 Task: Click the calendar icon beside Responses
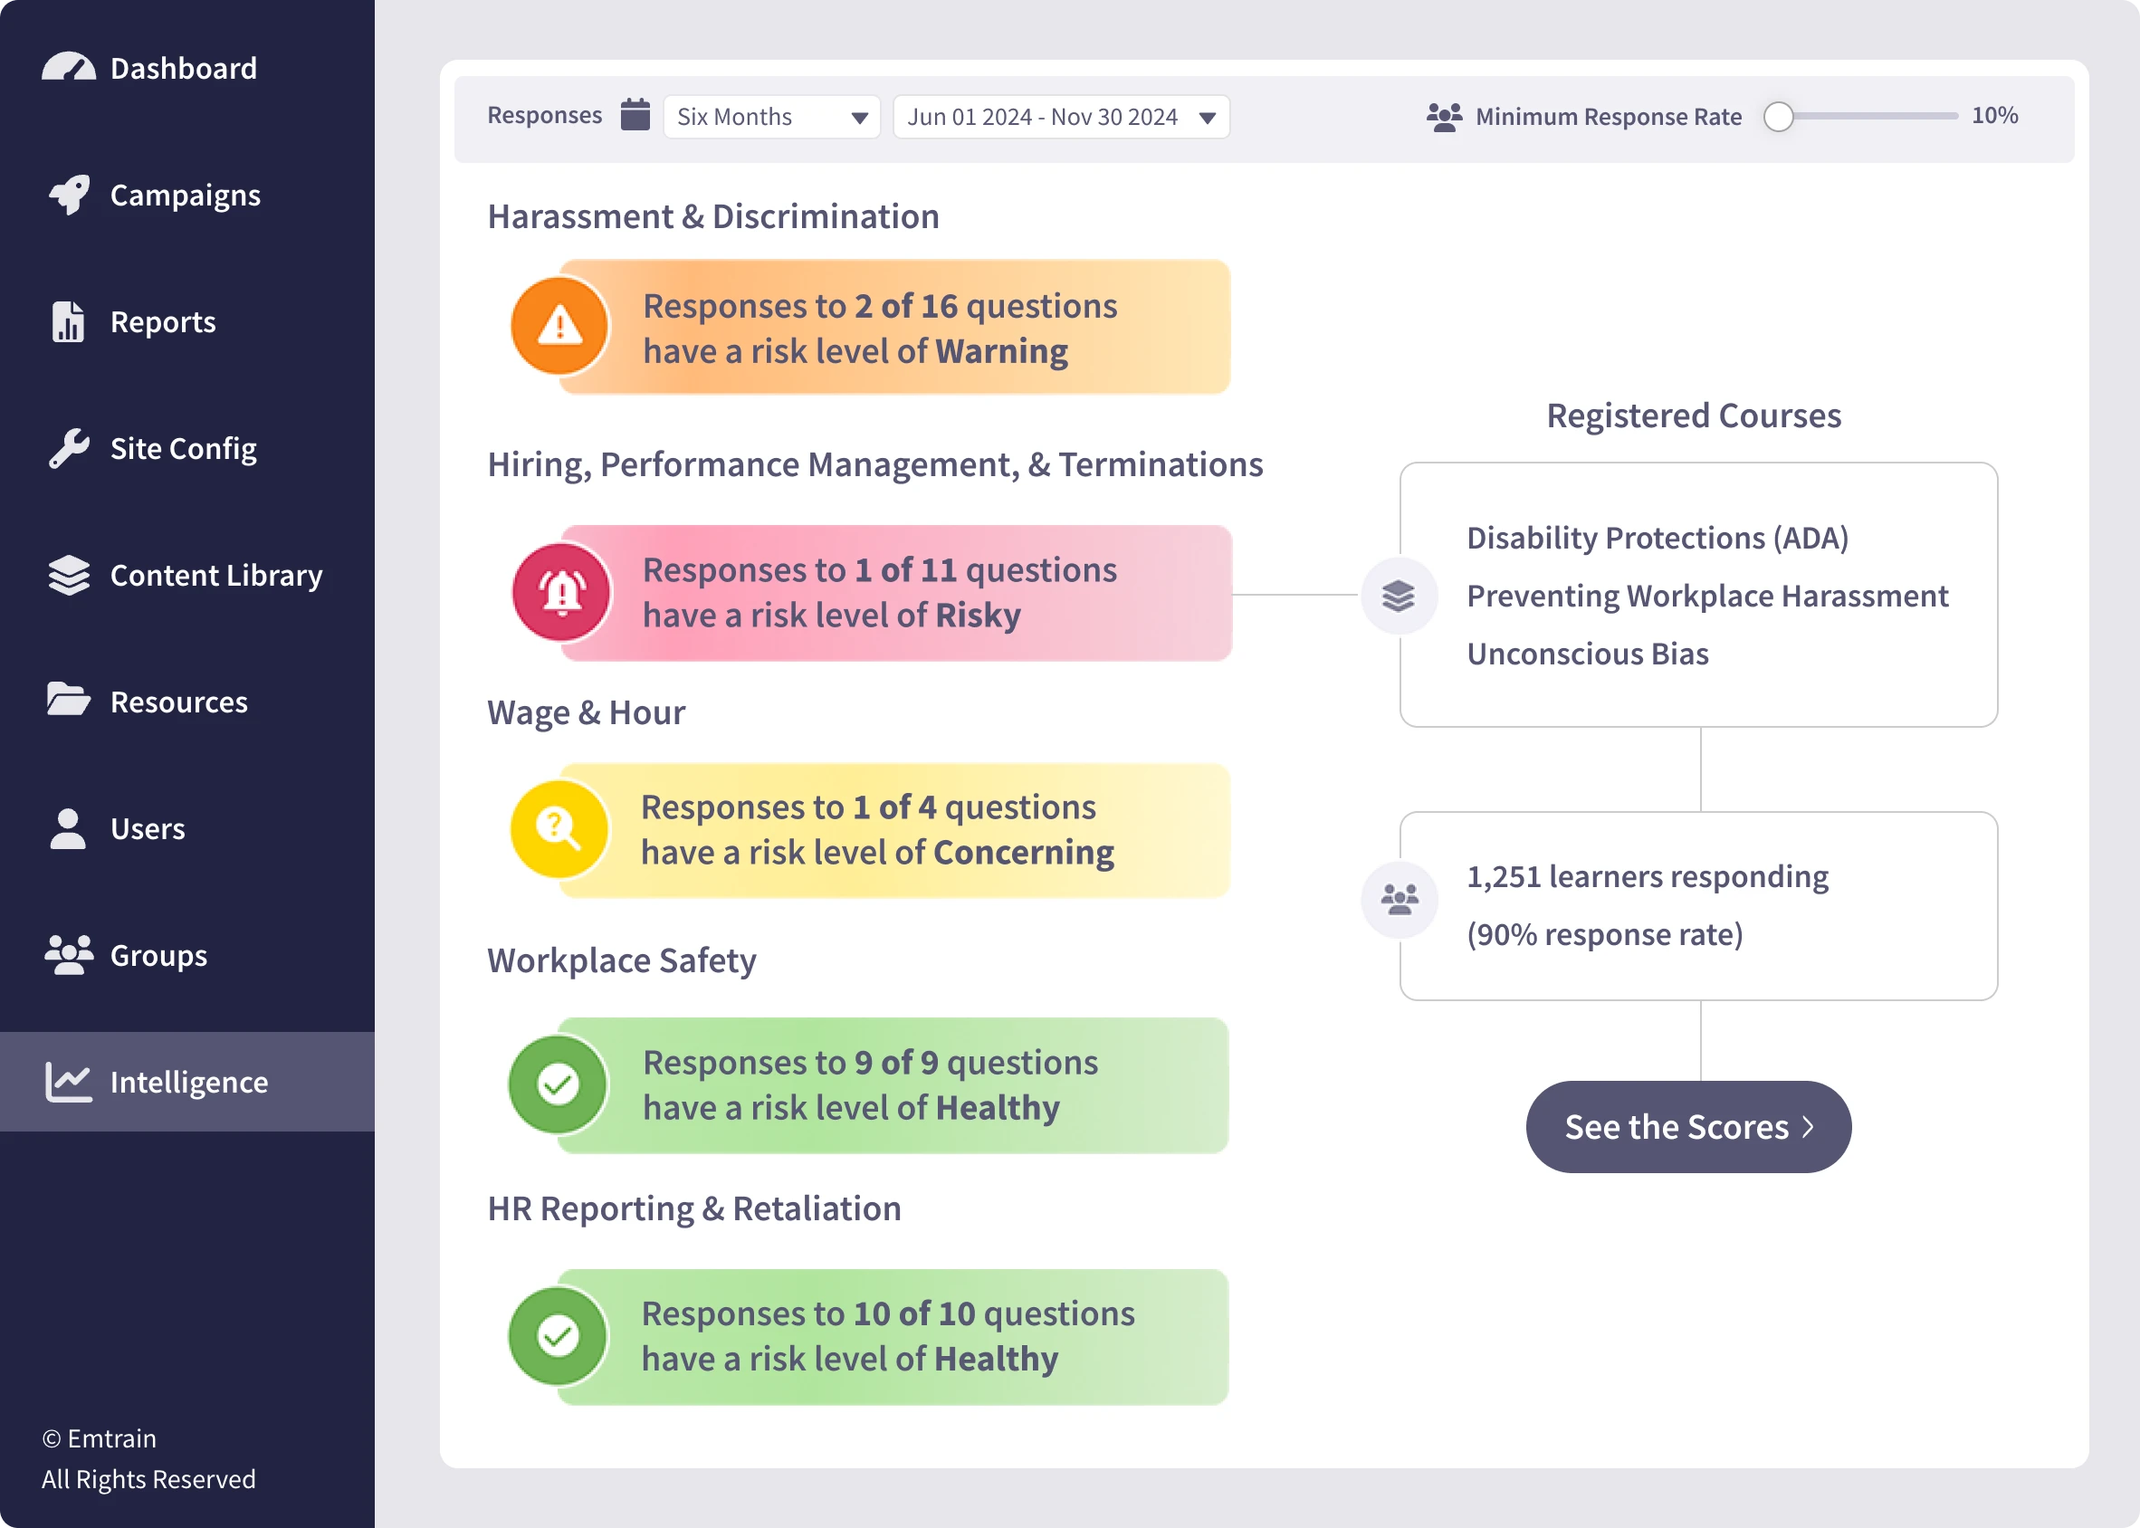(635, 115)
